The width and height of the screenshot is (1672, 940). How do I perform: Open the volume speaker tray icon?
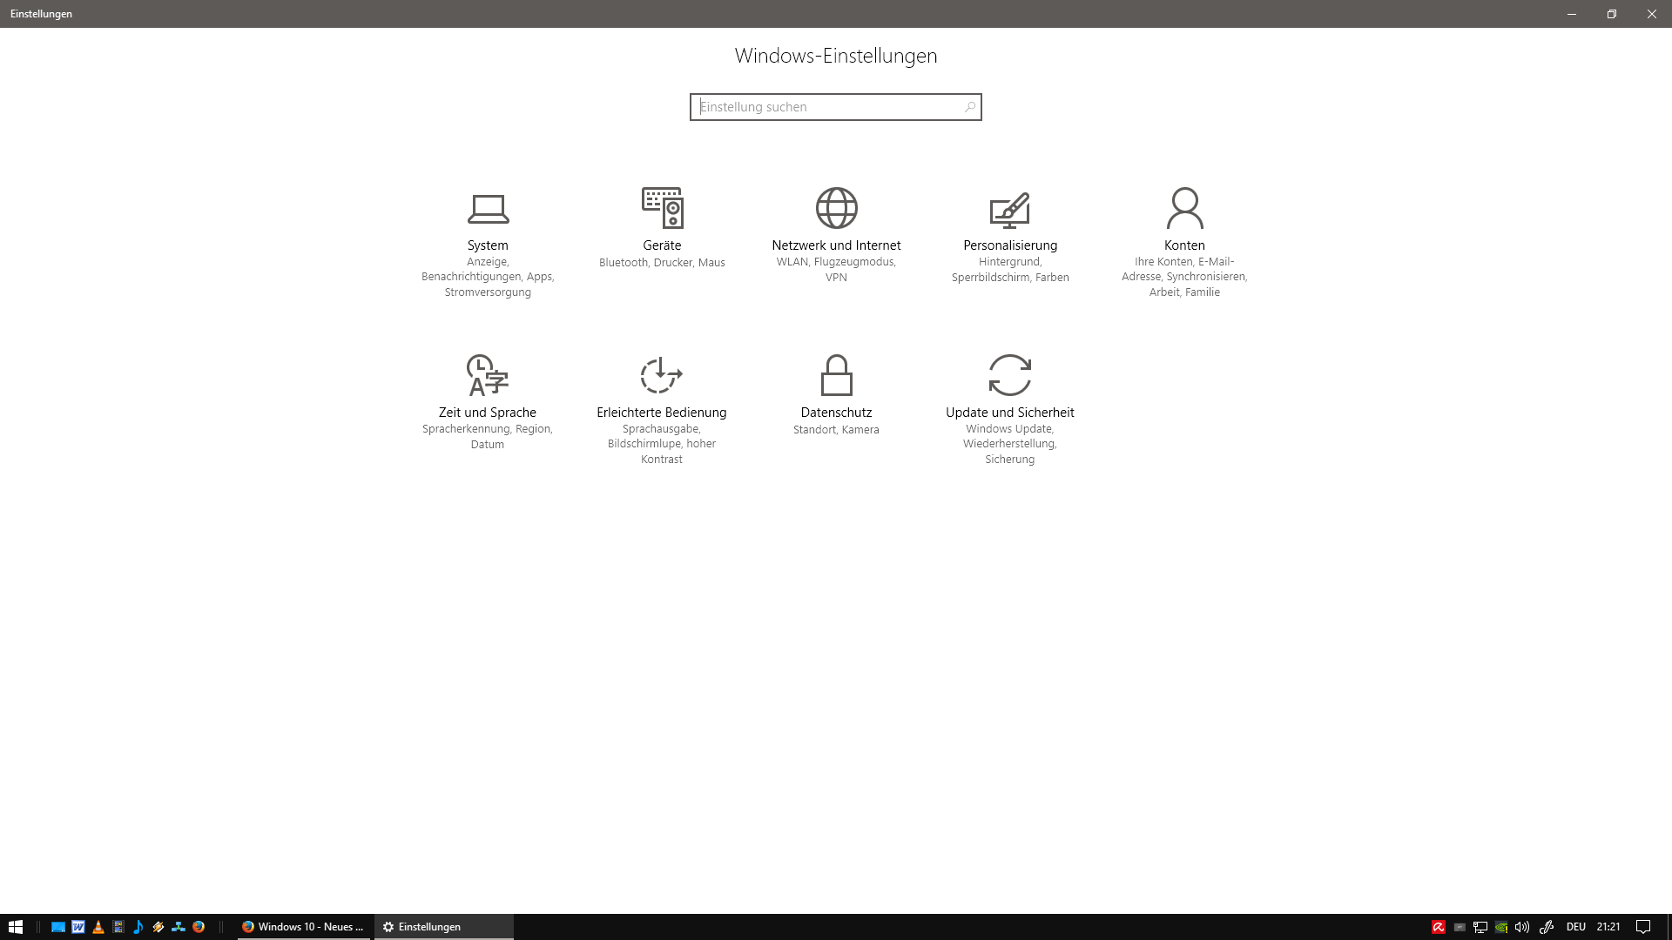(1522, 927)
